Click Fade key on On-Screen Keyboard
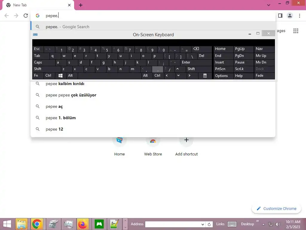 [x=264, y=75]
